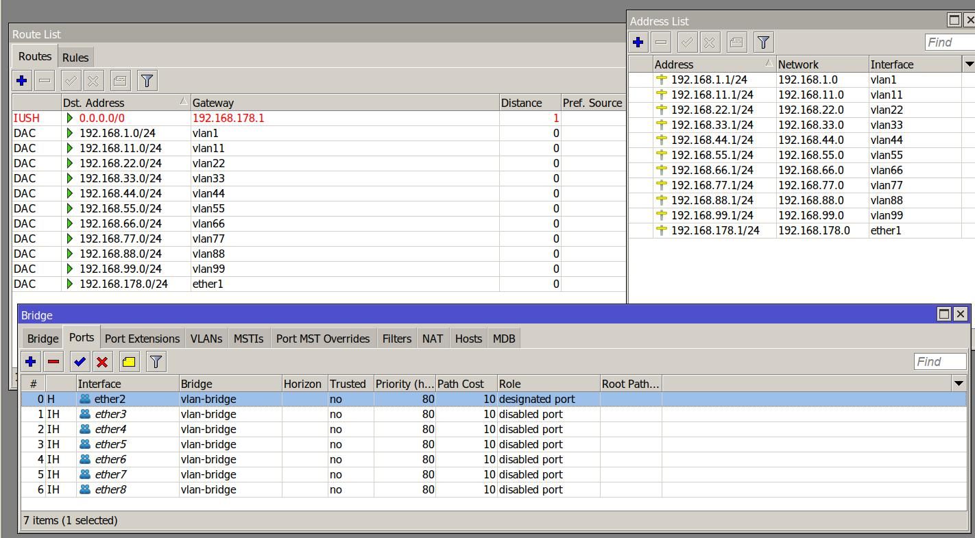Click ether2 interface icon in Bridge ports
Viewport: 975px width, 538px height.
(x=85, y=399)
